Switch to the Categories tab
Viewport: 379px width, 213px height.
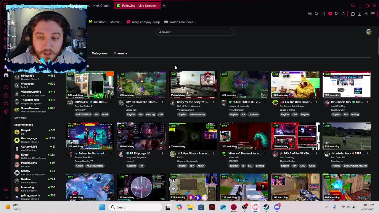coord(99,53)
